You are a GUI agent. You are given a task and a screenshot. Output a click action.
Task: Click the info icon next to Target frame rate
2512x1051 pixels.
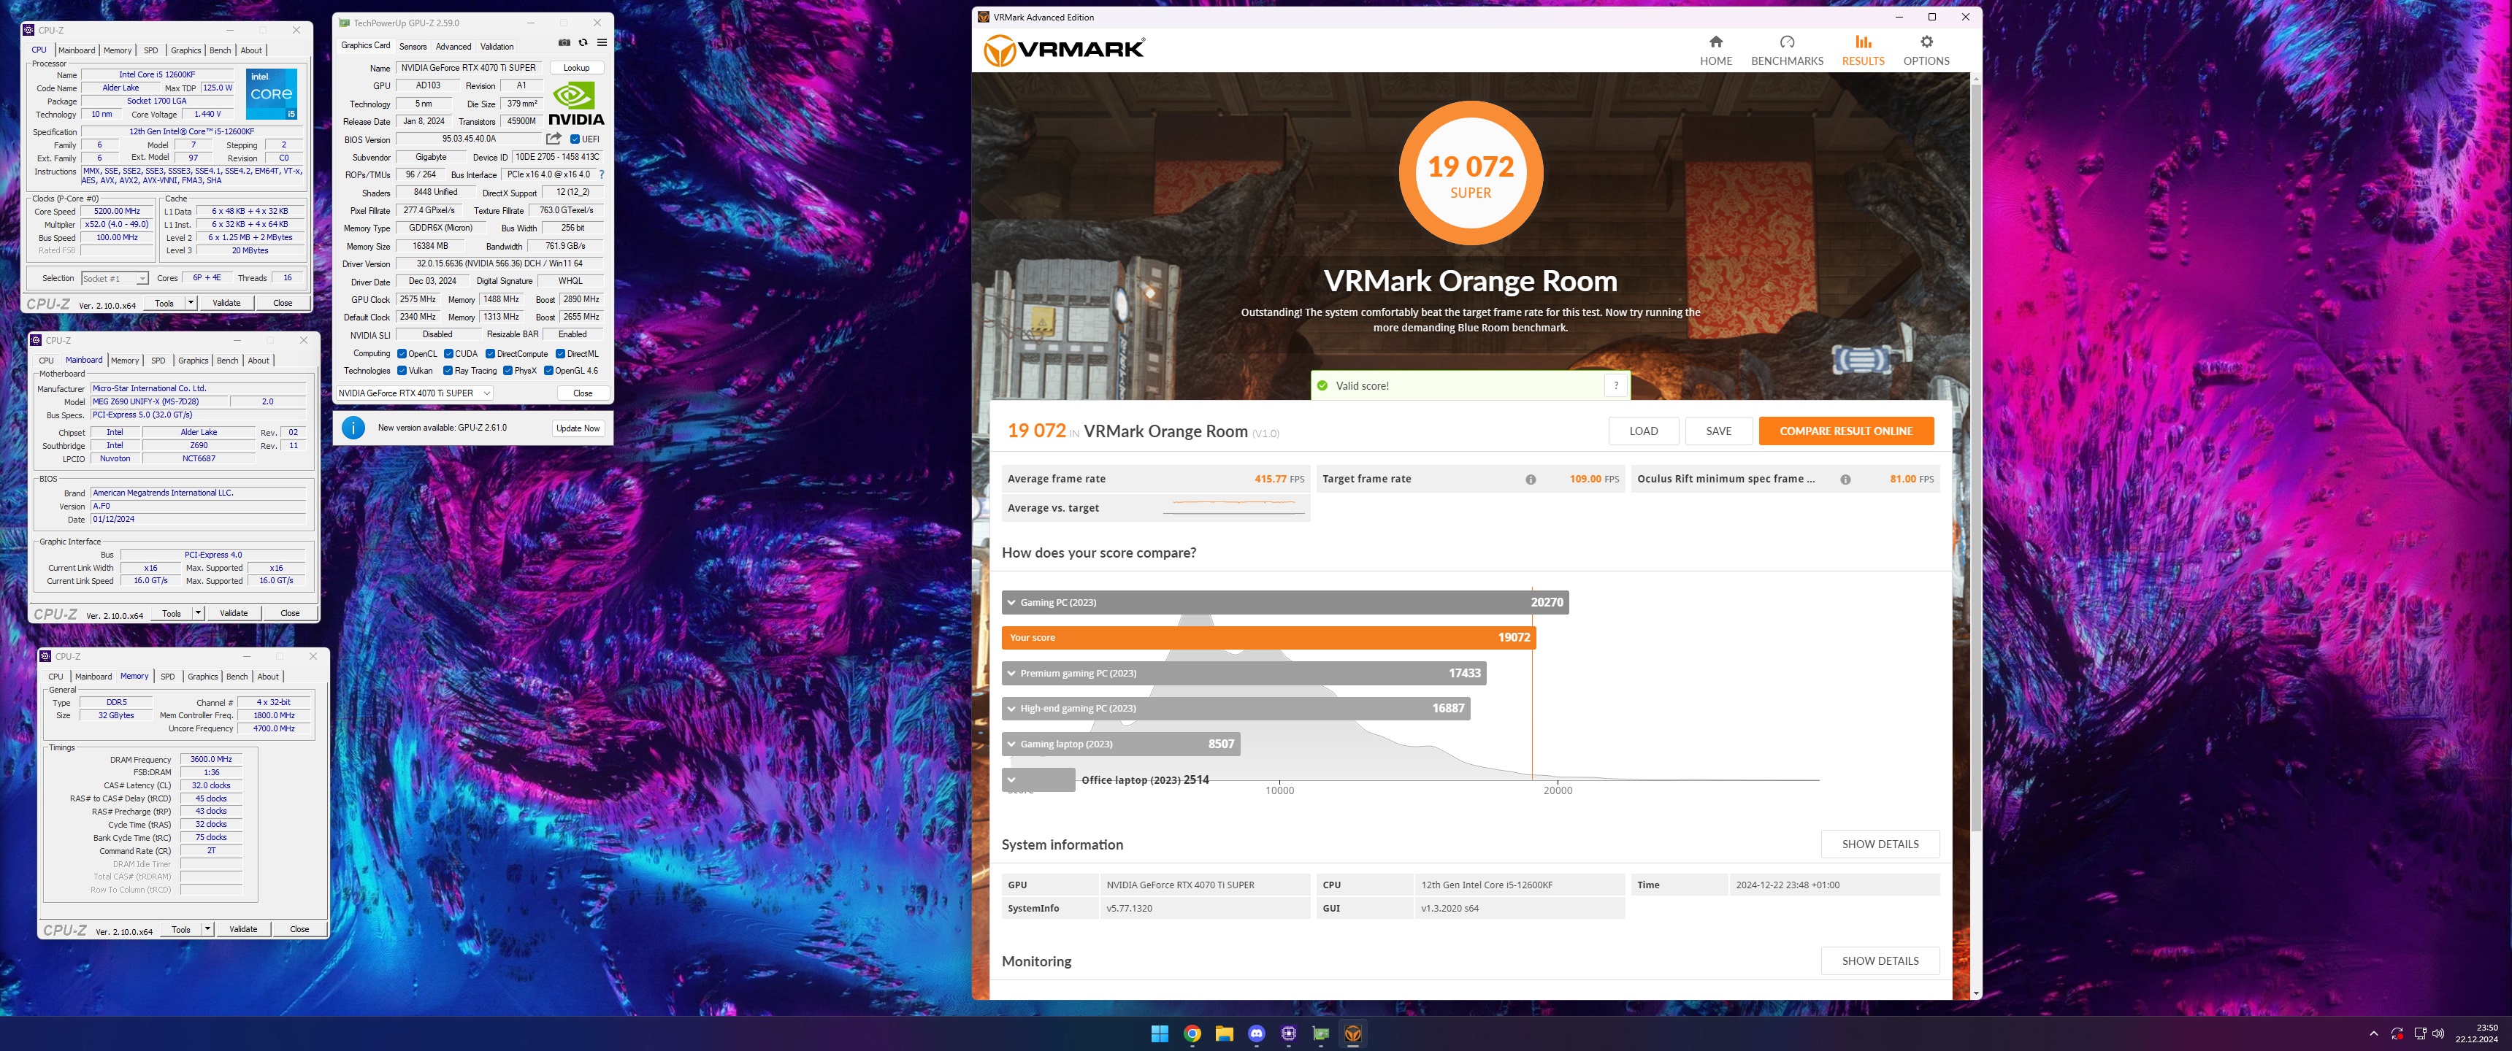1530,480
